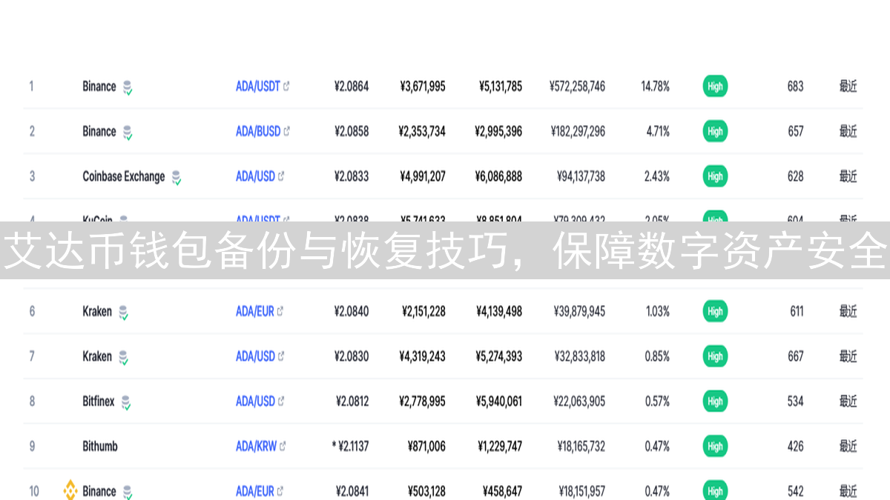Viewport: 890px width, 500px height.
Task: Select the price * ¥2.1137
Action: tap(350, 446)
